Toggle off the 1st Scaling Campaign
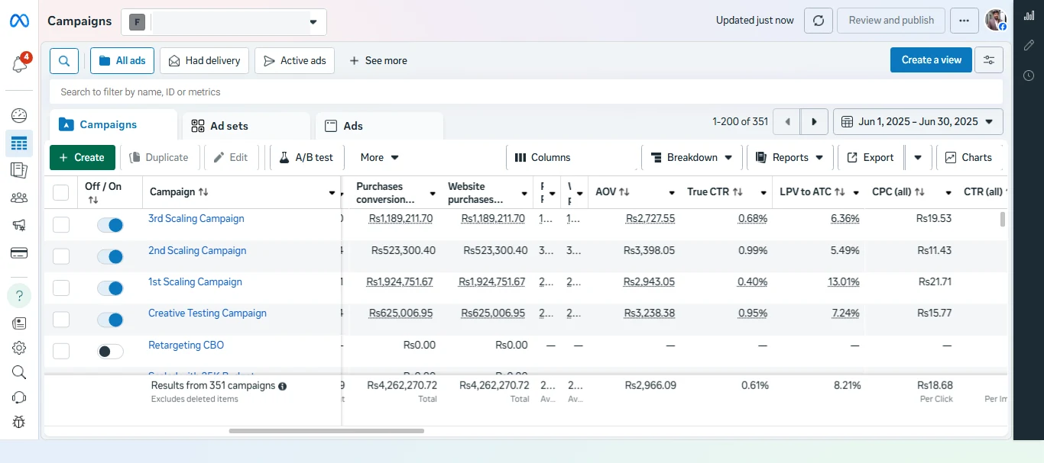1044x463 pixels. tap(110, 288)
